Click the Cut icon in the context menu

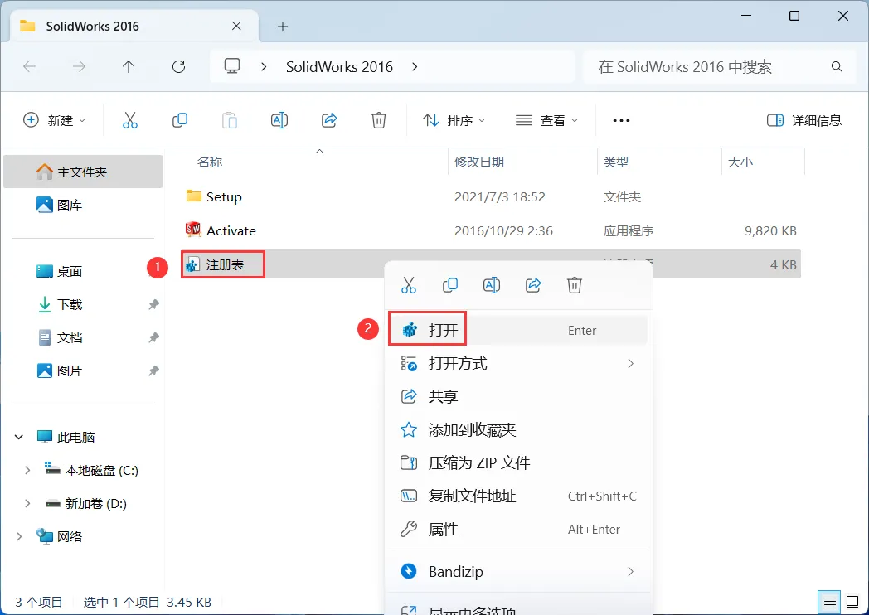point(409,285)
